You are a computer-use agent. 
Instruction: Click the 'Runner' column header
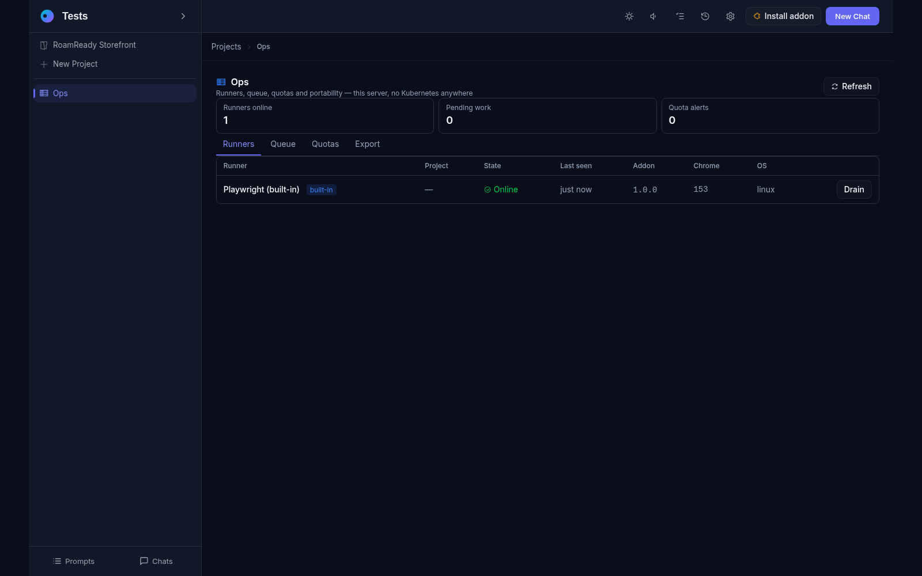coord(235,166)
